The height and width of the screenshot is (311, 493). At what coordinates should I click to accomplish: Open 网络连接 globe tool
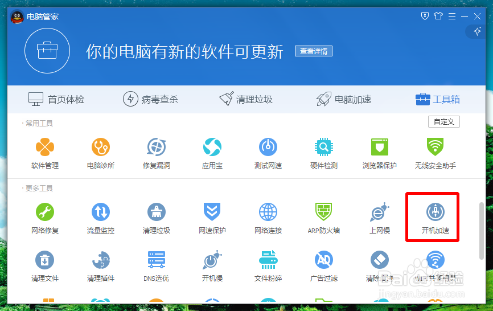click(268, 218)
